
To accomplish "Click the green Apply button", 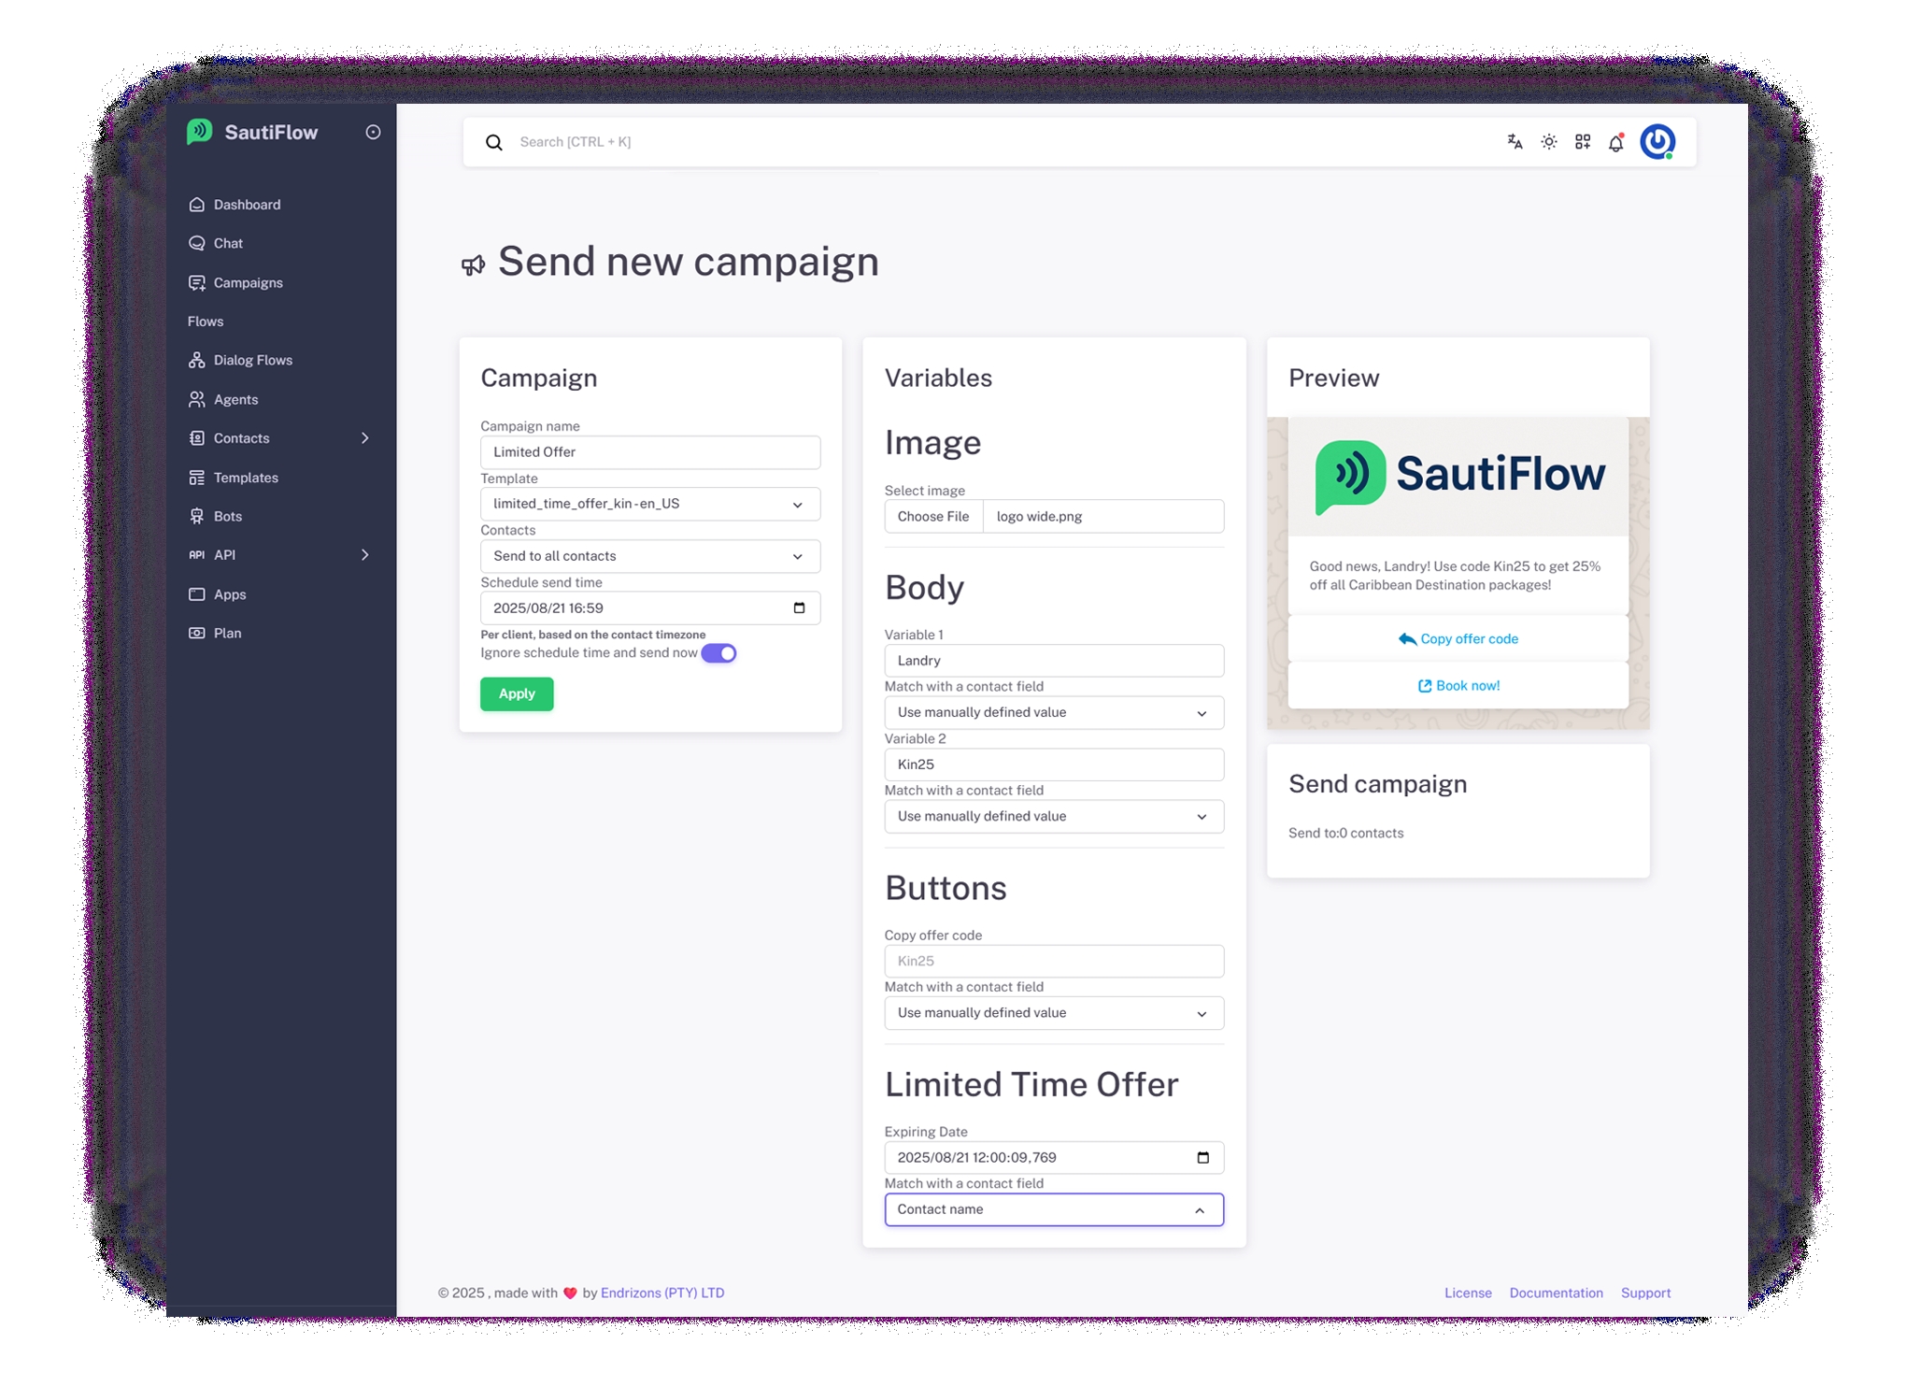I will click(517, 693).
